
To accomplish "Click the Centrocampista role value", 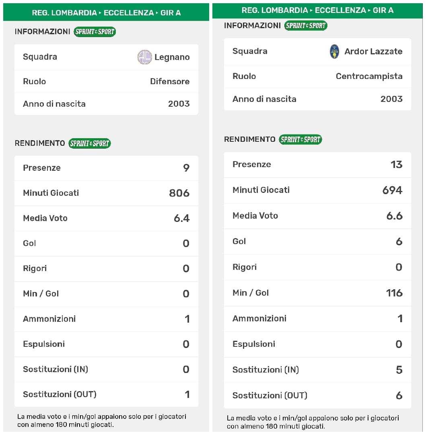I will click(x=369, y=76).
